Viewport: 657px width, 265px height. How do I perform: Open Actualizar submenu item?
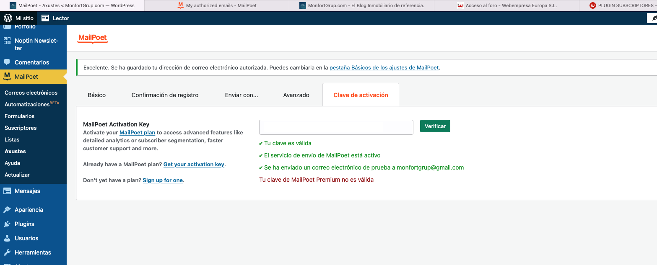click(17, 175)
